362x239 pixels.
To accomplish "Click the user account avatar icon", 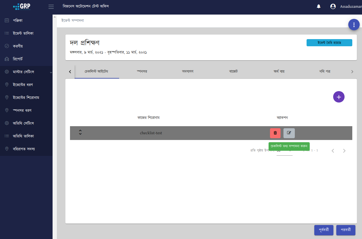I will [333, 7].
